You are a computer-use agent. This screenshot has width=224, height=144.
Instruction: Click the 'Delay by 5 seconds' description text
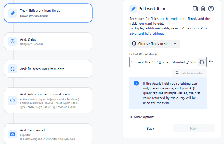[31, 44]
